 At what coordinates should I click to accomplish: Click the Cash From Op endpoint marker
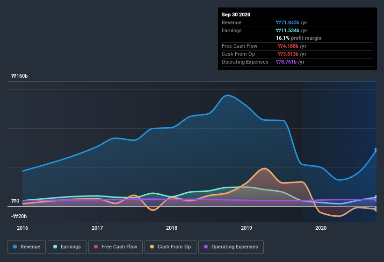point(376,209)
